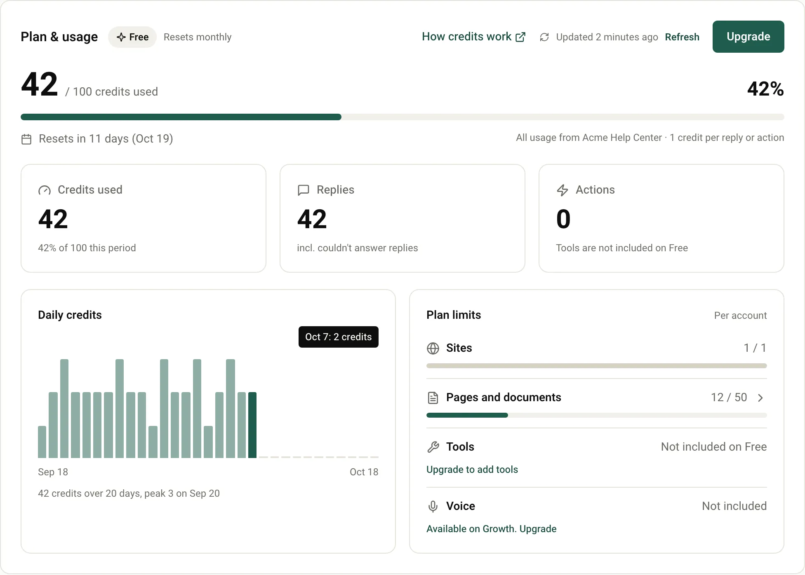This screenshot has width=805, height=575.
Task: Click incl. couldn't answer replies text
Action: (x=358, y=248)
